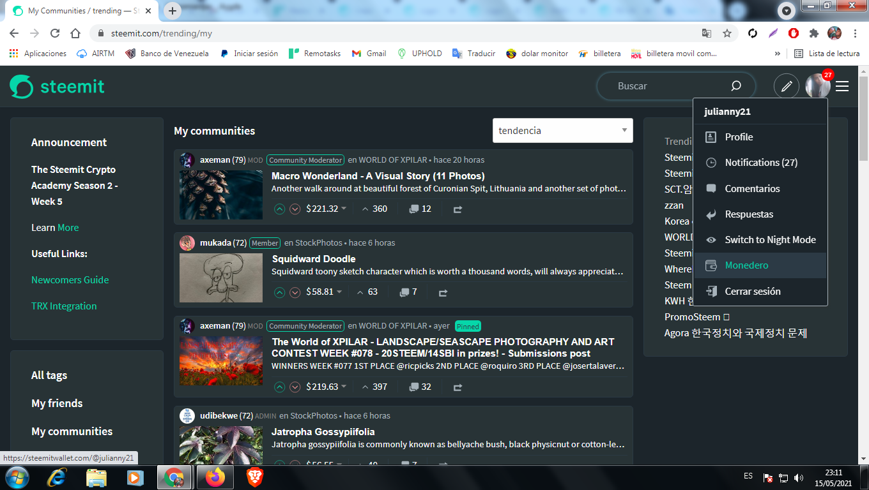
Task: Downvote the Macro Wonderland post
Action: point(295,209)
